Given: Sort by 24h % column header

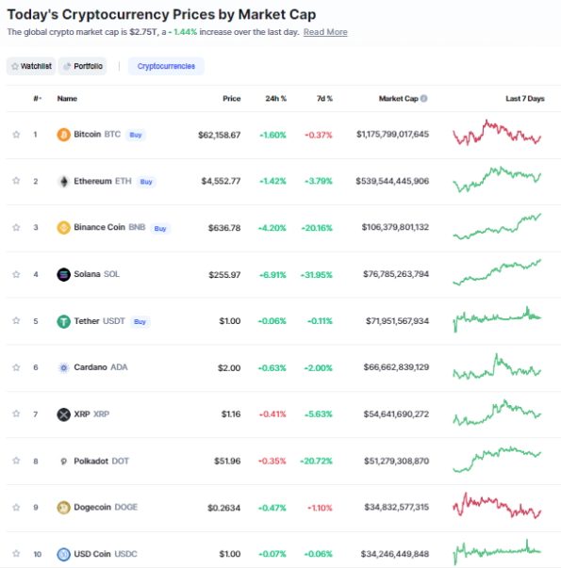Looking at the screenshot, I should [275, 98].
